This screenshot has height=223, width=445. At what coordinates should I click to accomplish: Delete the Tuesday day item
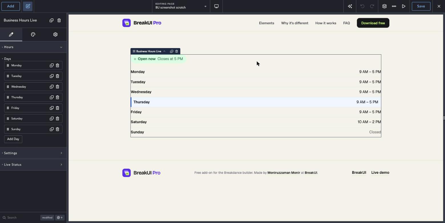[x=57, y=76]
